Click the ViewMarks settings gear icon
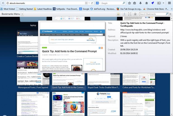173x116 pixels. (x=135, y=14)
